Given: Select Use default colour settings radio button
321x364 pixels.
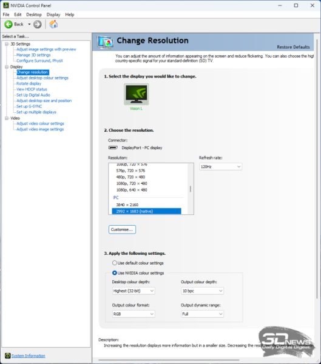Looking at the screenshot, I should pyautogui.click(x=115, y=263).
